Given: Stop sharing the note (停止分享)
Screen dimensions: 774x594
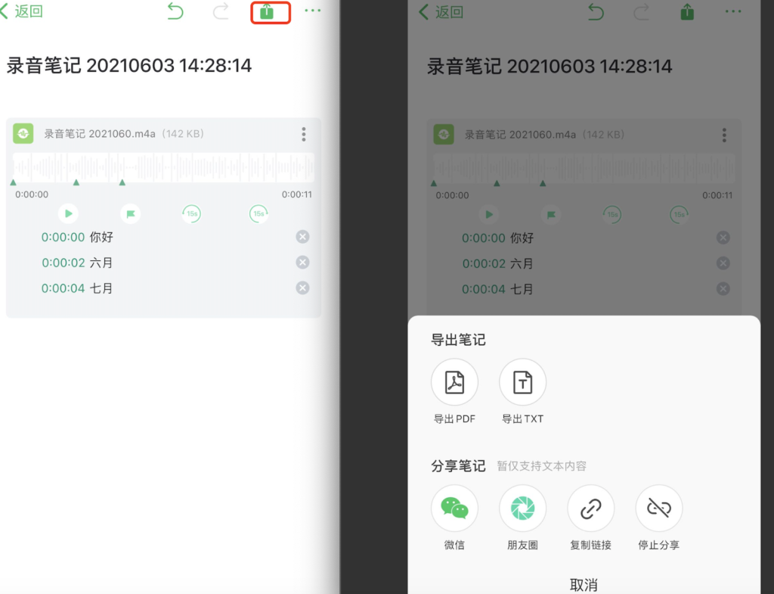Looking at the screenshot, I should pyautogui.click(x=658, y=508).
